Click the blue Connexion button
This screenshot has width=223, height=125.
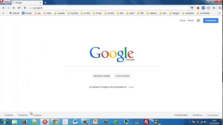coord(210,20)
